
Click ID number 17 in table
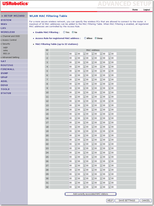pyautogui.click(x=47, y=123)
